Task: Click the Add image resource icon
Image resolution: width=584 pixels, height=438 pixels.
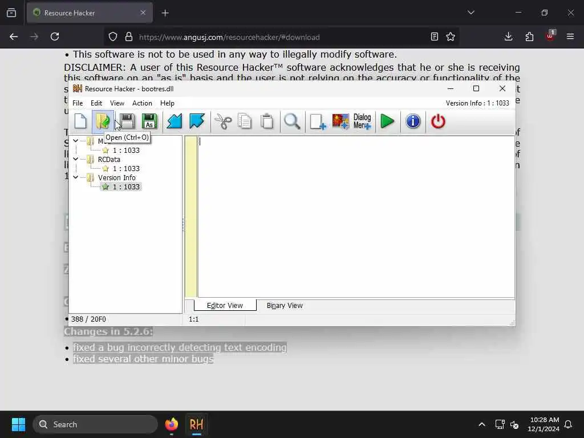Action: coord(340,121)
